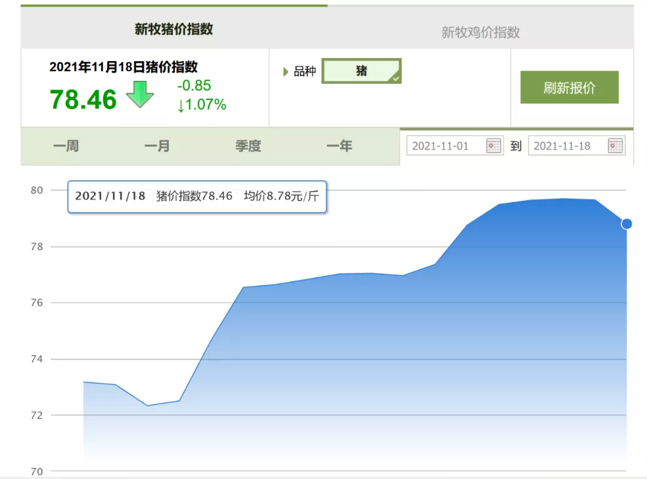Screen dimensions: 647x479
Task: Select the 一周 time range
Action: 66,146
